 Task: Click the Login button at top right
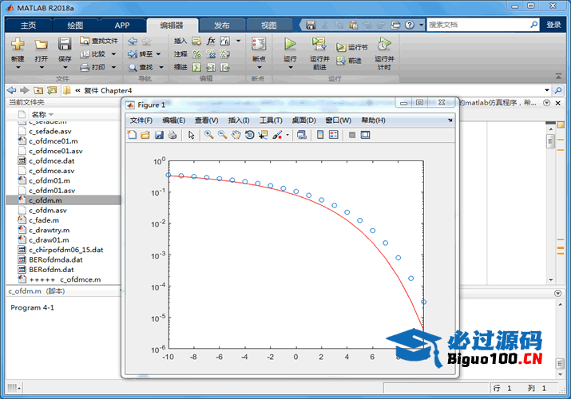pyautogui.click(x=553, y=25)
